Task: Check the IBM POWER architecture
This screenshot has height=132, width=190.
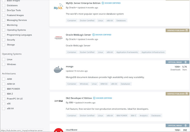Action: tap(4, 89)
